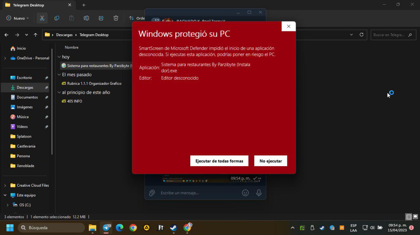Screen dimensions: 420x235
Task: Click the "Buscar en Telegram" search field
Action: click(x=389, y=35)
